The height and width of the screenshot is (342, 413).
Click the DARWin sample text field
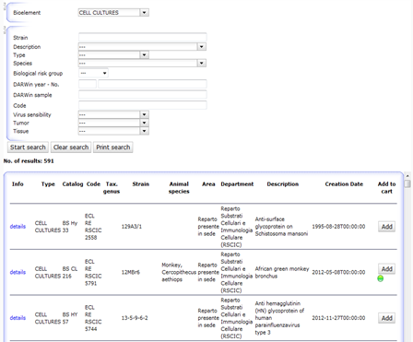[x=142, y=95]
